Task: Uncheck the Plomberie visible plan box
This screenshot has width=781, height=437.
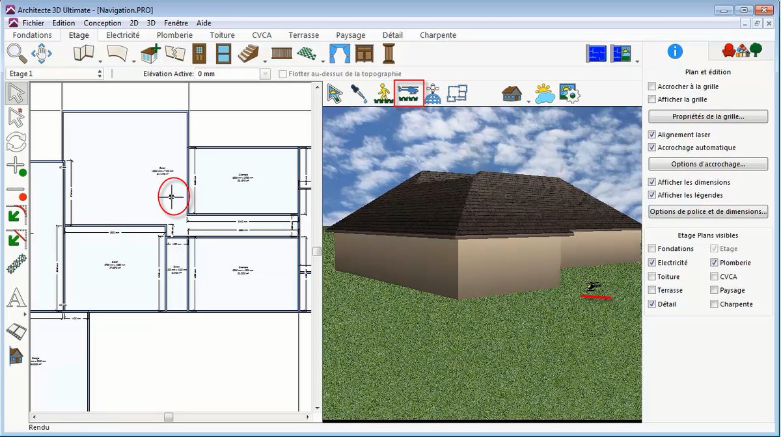Action: [715, 263]
